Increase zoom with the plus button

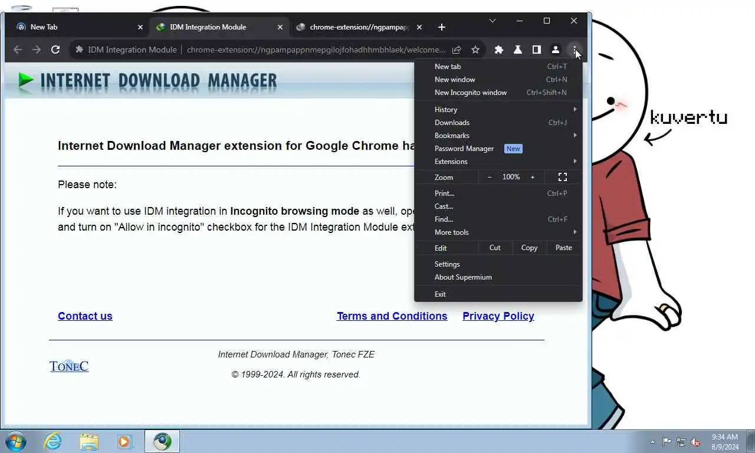[533, 177]
